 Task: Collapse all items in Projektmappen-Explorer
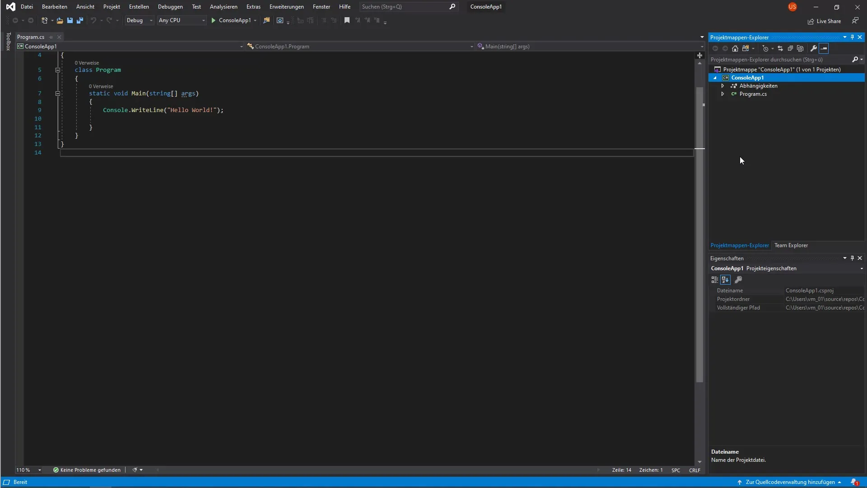(x=790, y=48)
